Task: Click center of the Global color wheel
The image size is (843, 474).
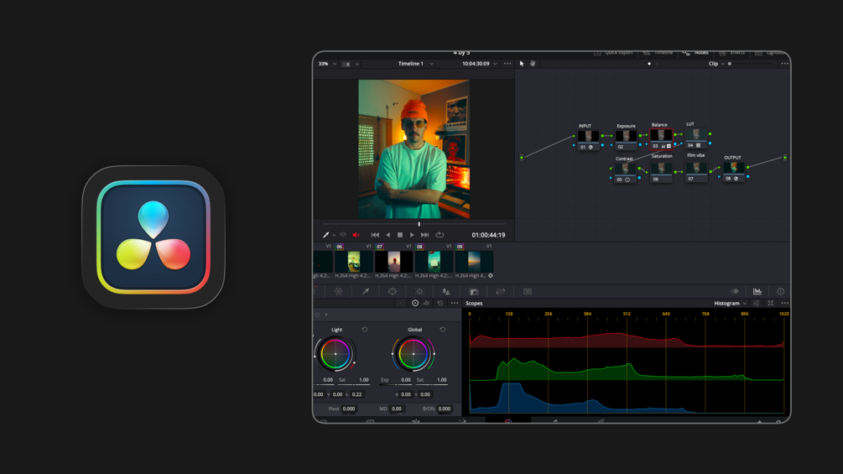Action: tap(413, 354)
